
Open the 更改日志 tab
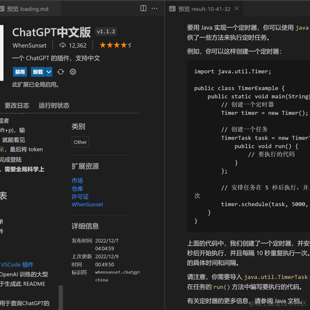click(x=17, y=105)
